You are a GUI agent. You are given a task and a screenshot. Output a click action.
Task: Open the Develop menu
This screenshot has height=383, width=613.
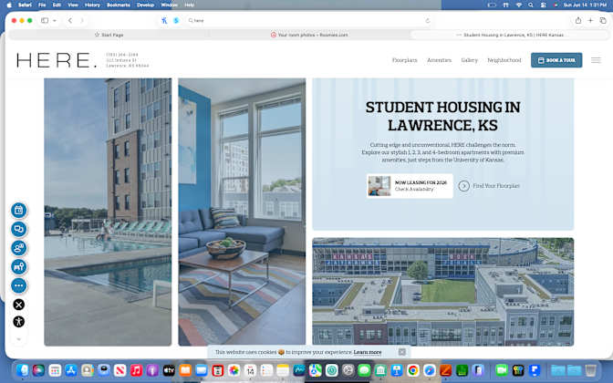click(x=145, y=5)
